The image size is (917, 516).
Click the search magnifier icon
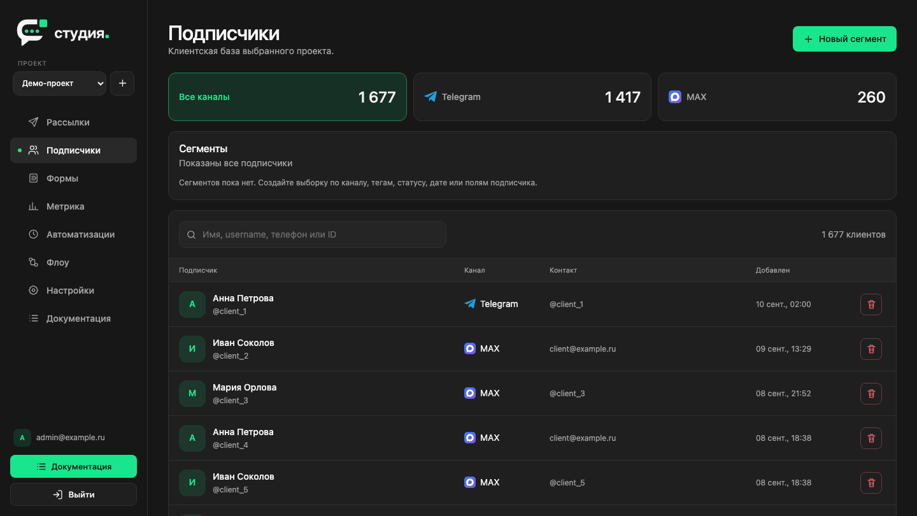(x=191, y=235)
